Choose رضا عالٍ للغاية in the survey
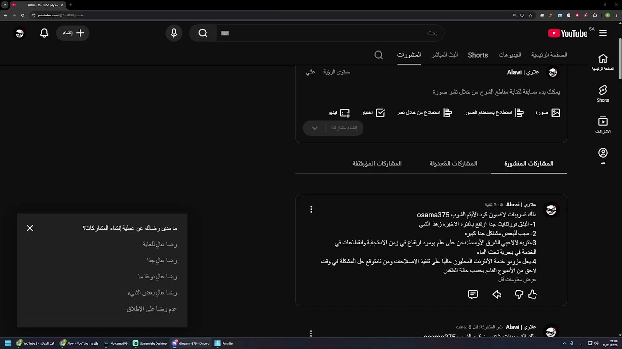622x349 pixels. 160,244
